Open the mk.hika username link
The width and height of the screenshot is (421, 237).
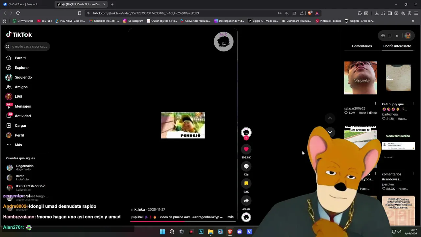click(x=138, y=209)
